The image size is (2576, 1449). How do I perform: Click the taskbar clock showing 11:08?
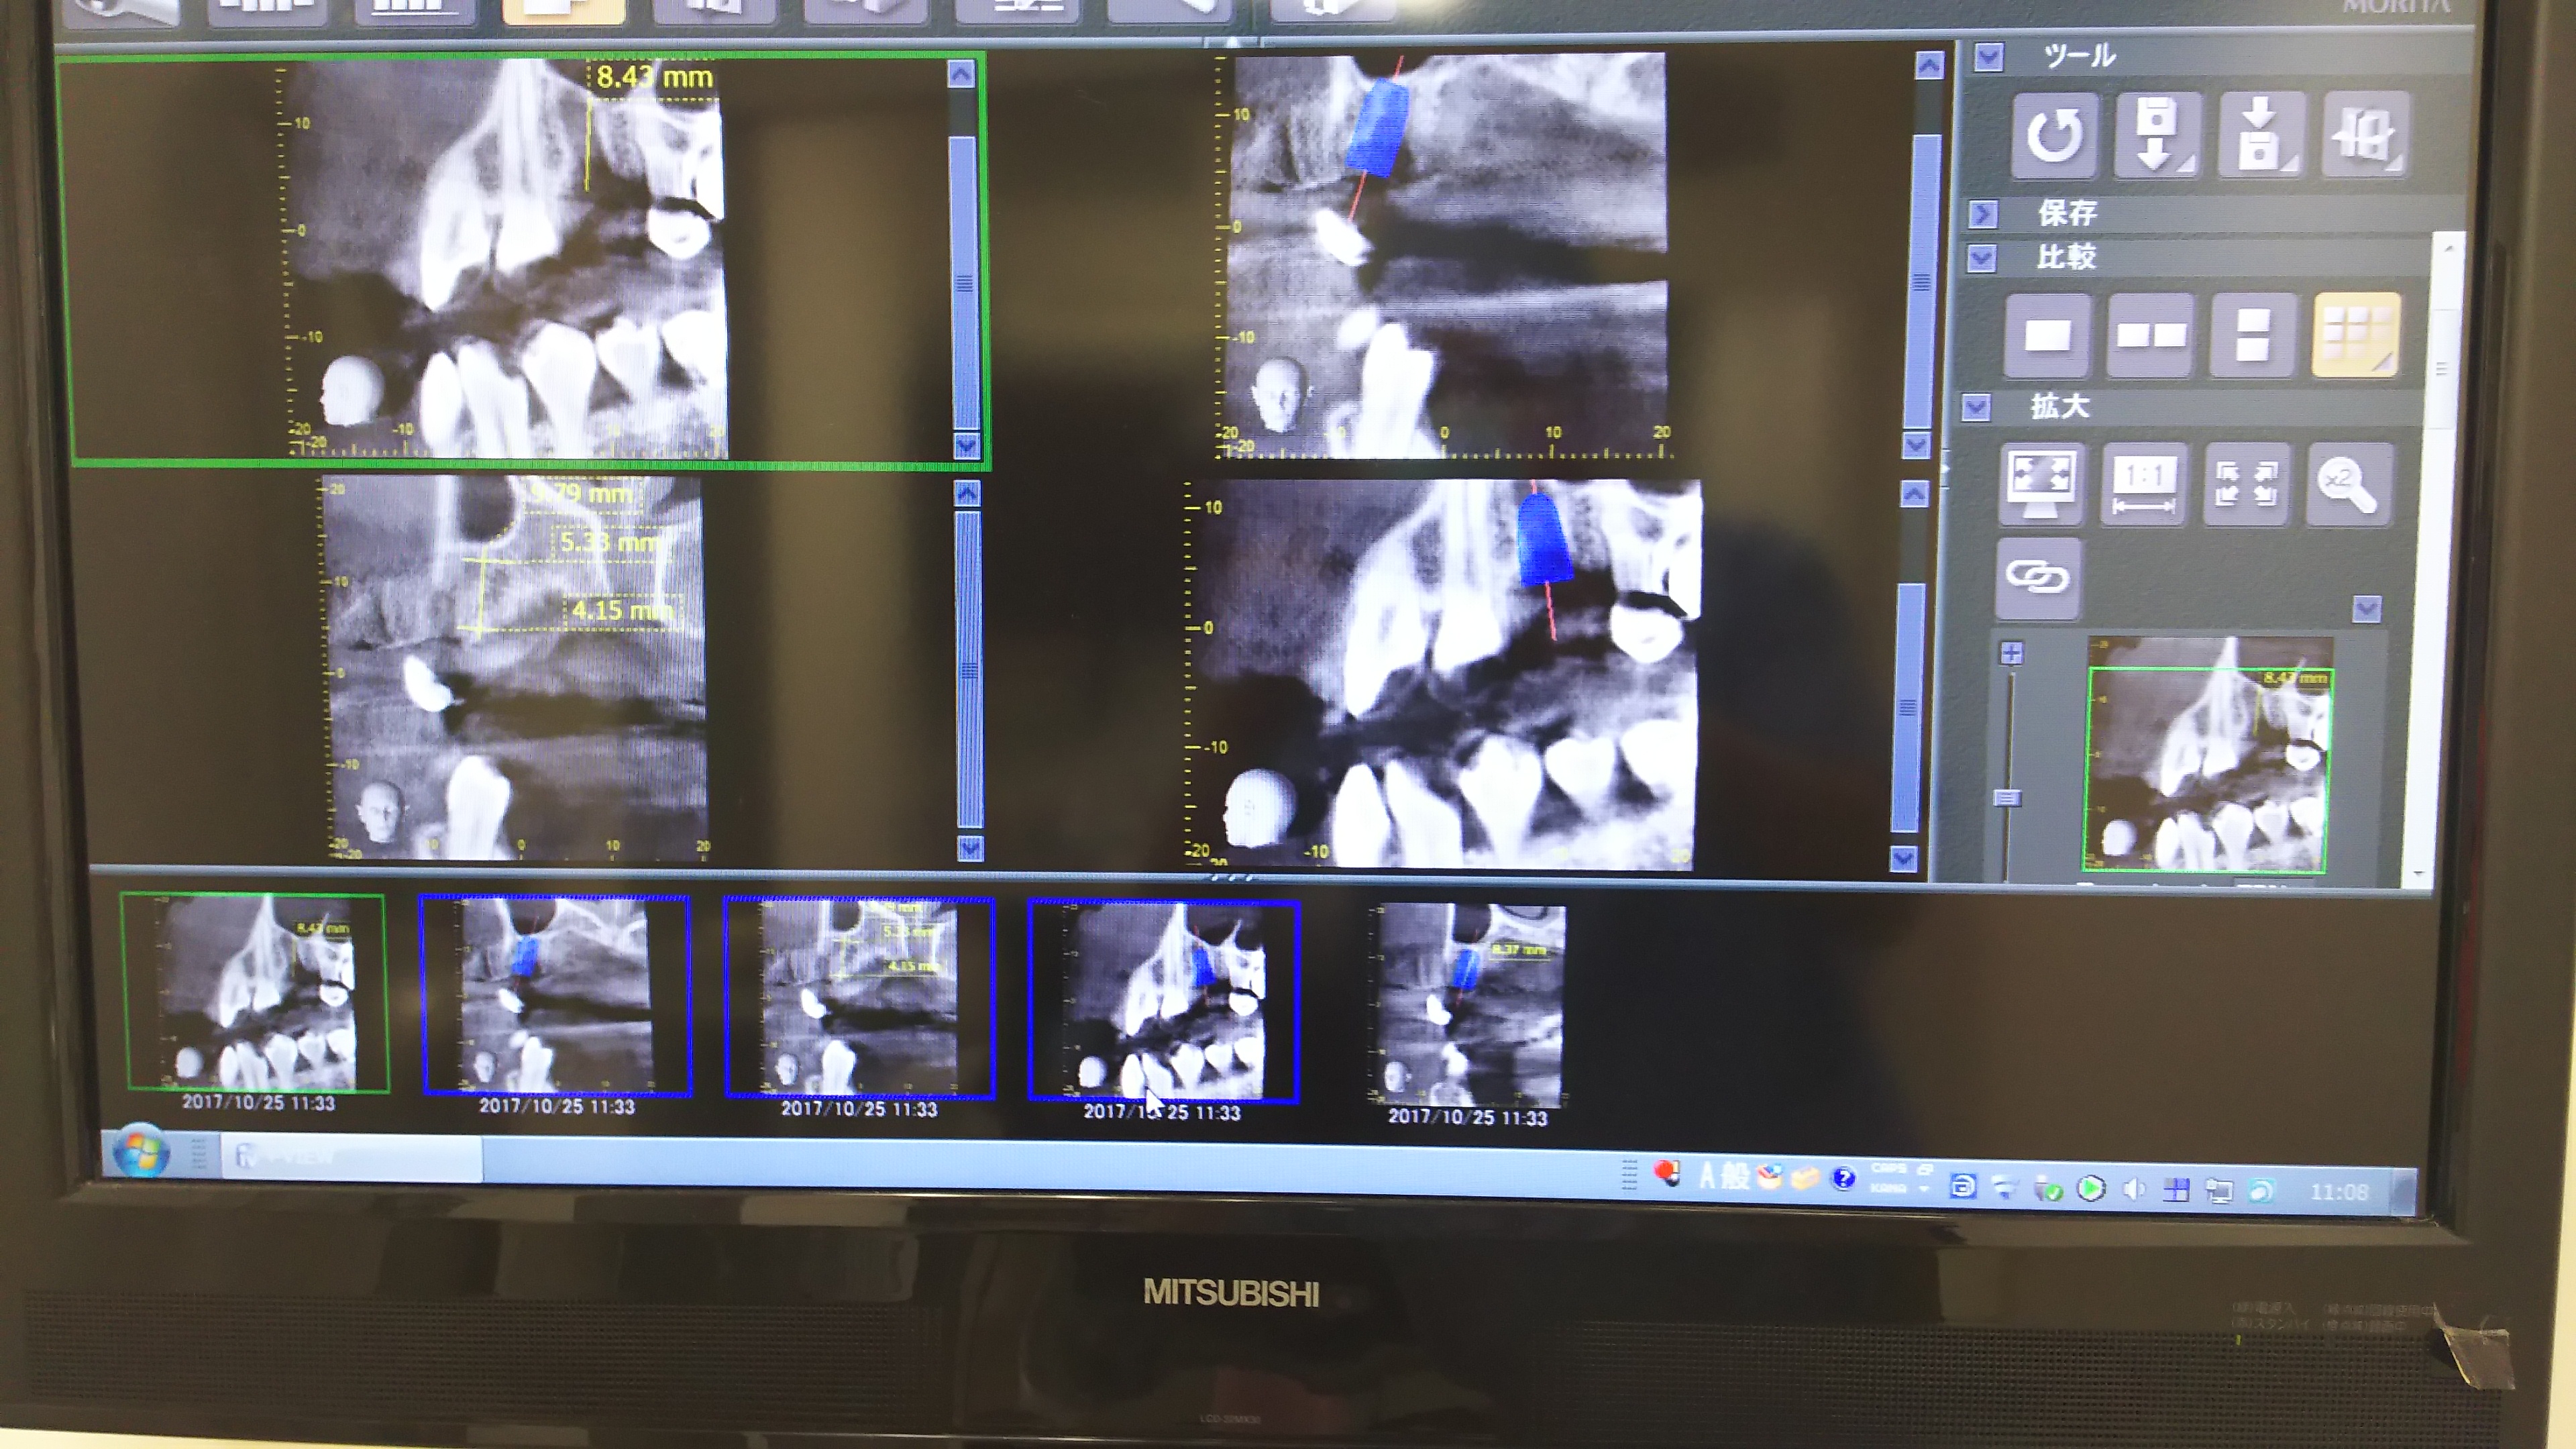tap(2339, 1192)
